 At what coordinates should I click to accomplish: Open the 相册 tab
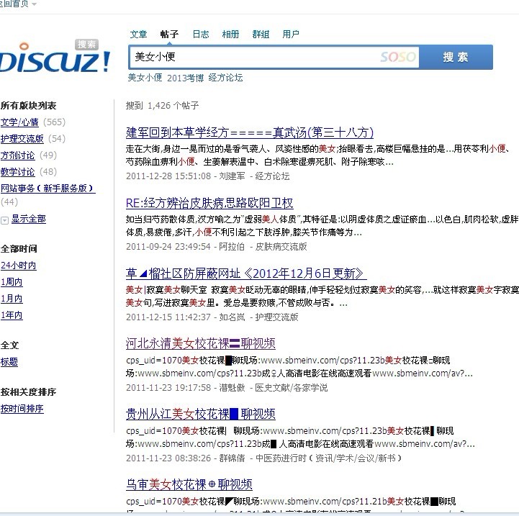(230, 34)
